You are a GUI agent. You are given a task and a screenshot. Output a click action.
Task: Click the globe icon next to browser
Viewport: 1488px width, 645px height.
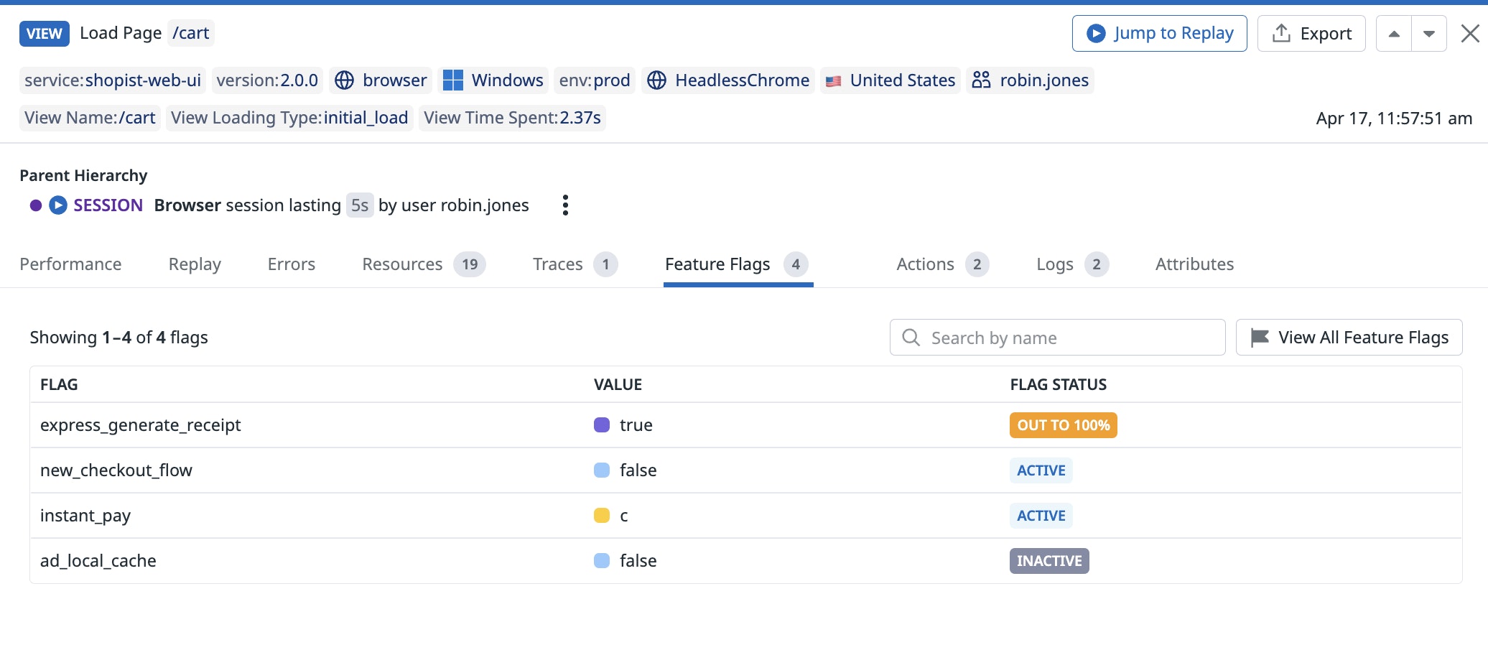[x=345, y=80]
